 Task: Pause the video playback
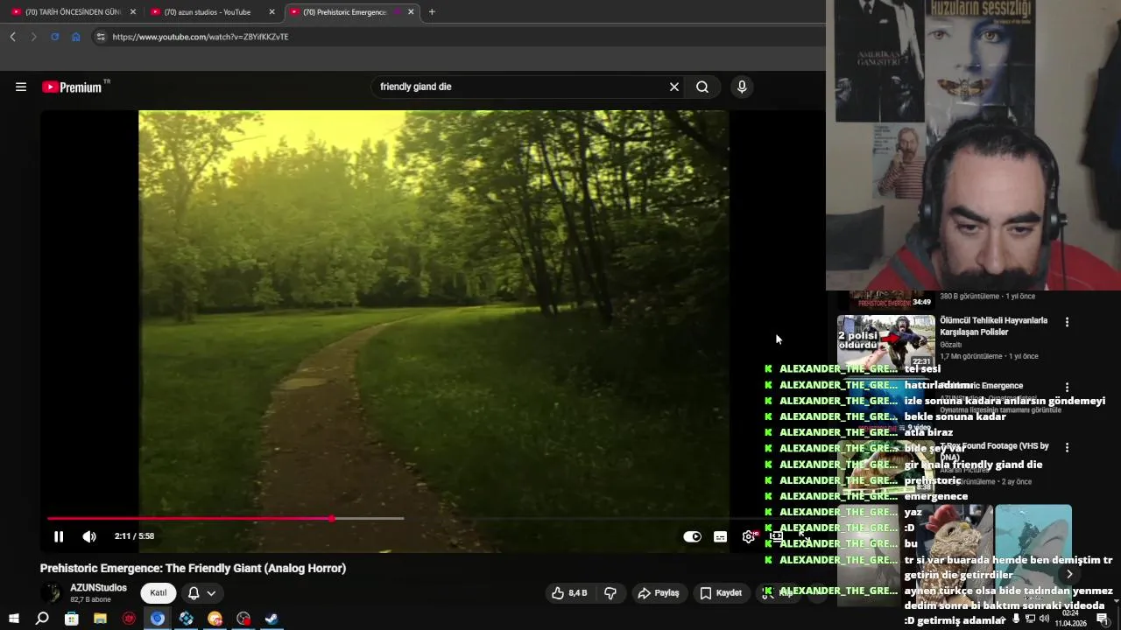59,536
